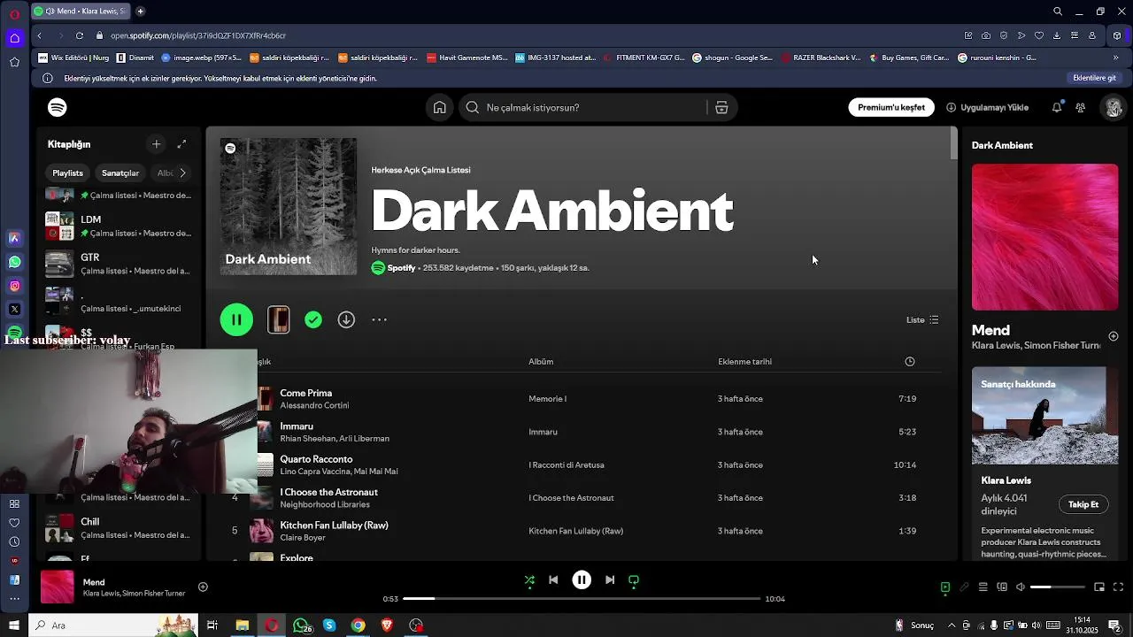Open the Dinamit bookmark
The image size is (1133, 637).
(x=134, y=58)
